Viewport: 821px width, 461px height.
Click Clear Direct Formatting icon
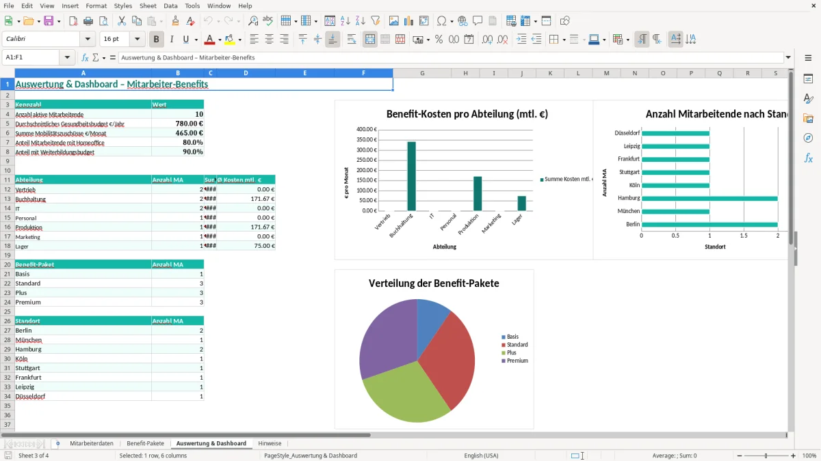pyautogui.click(x=191, y=21)
